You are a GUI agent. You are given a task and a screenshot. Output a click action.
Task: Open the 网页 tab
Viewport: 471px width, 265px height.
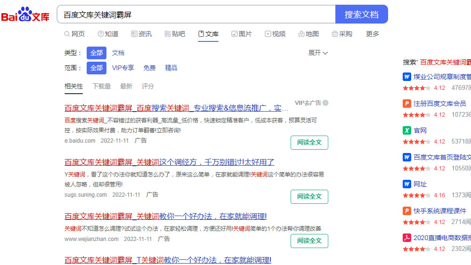click(x=74, y=34)
